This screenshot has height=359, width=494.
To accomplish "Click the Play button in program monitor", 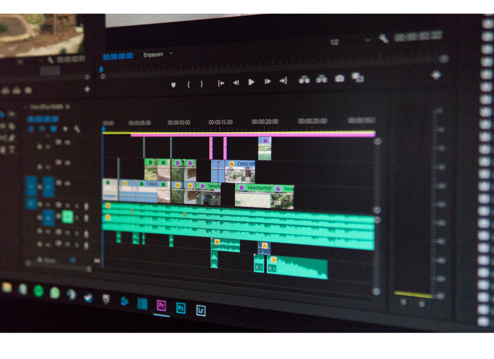I will [251, 82].
